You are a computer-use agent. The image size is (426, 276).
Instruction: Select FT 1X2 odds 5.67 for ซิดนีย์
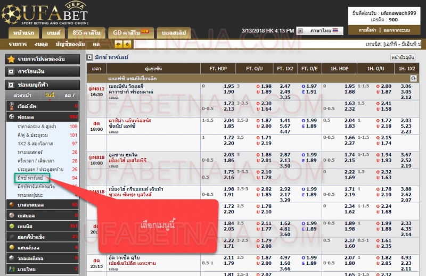click(285, 126)
